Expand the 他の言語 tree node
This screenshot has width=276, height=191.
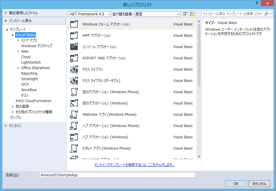(x=13, y=106)
